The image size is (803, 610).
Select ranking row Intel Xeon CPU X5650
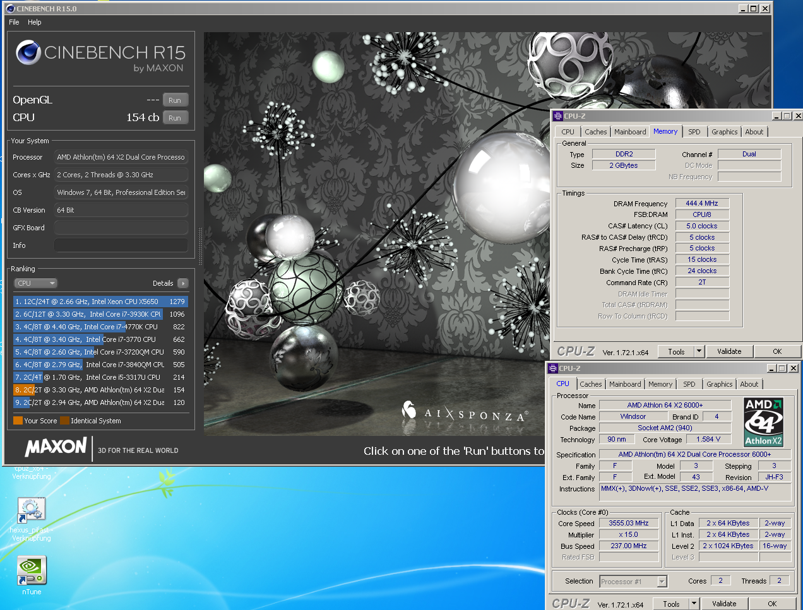click(x=100, y=302)
